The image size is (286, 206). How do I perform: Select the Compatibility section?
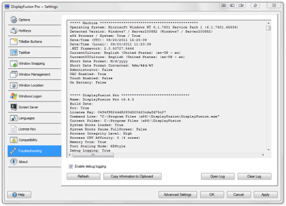34,140
